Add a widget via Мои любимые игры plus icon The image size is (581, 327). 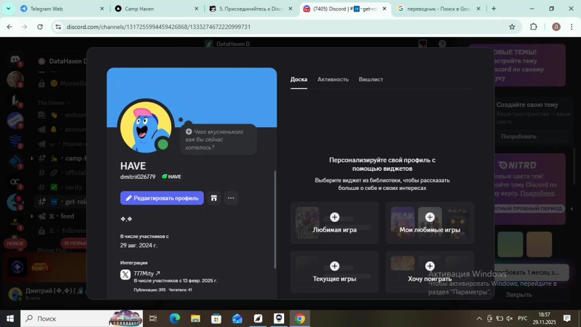coord(430,217)
